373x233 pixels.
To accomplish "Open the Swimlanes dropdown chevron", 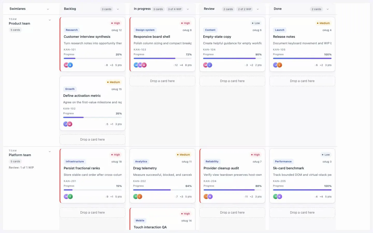I will click(48, 9).
